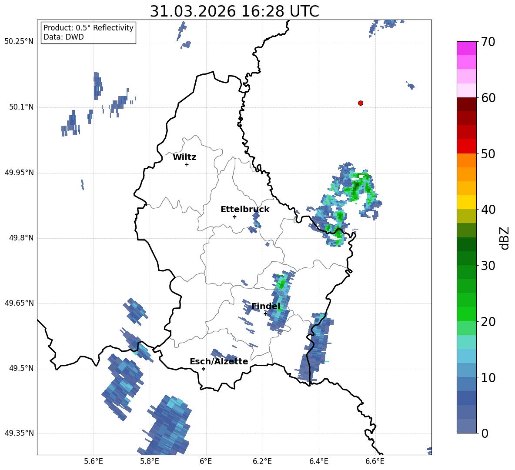The height and width of the screenshot is (470, 515).
Task: Click the red dot radar site marker
Action: click(x=361, y=103)
